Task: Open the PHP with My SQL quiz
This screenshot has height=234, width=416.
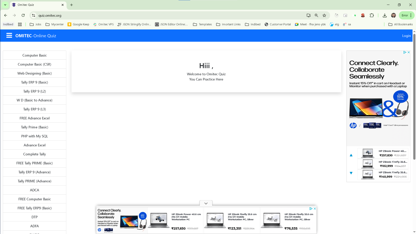Action: pyautogui.click(x=34, y=136)
